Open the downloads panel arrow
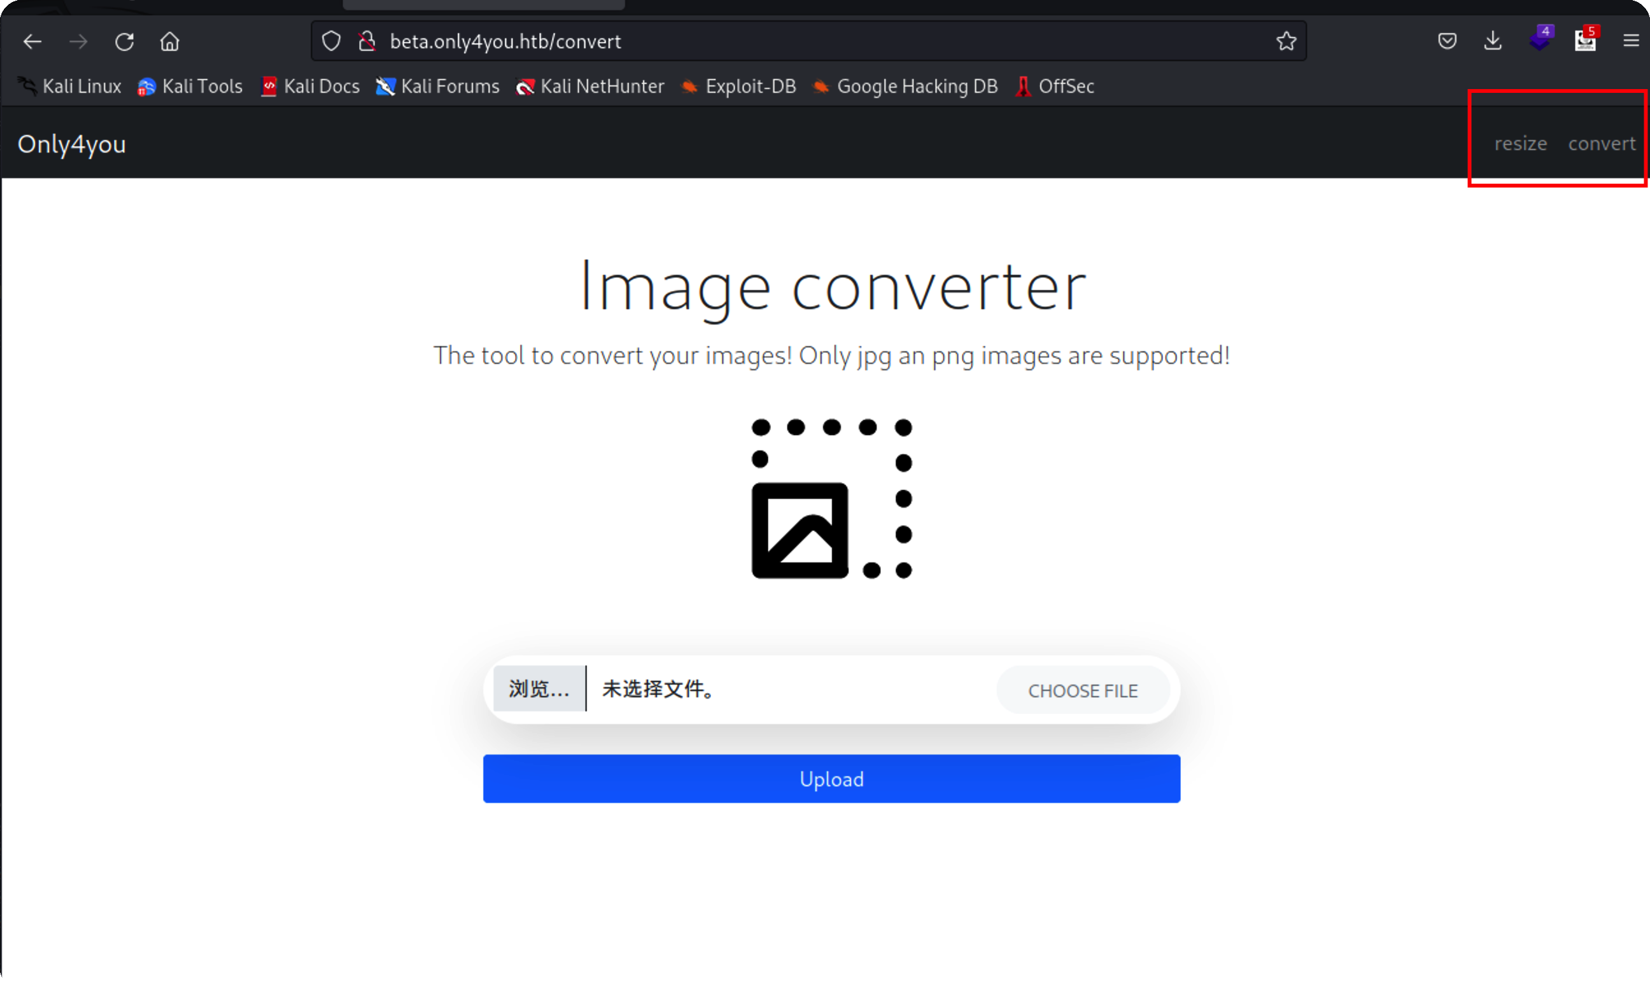 pyautogui.click(x=1493, y=41)
